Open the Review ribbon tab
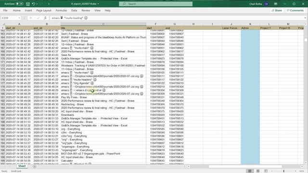 86,11
